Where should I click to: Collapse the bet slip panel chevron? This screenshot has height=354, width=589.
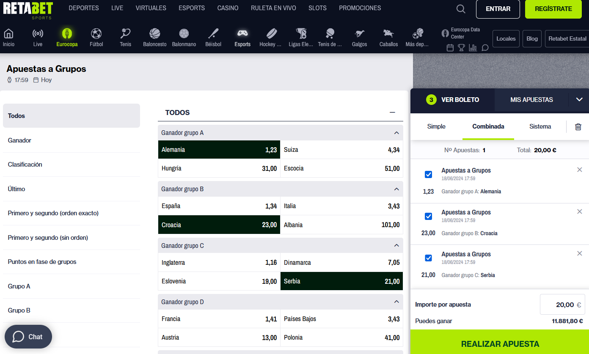[579, 100]
